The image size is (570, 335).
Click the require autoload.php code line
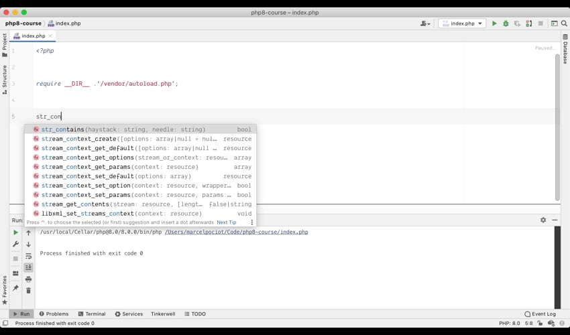click(107, 84)
